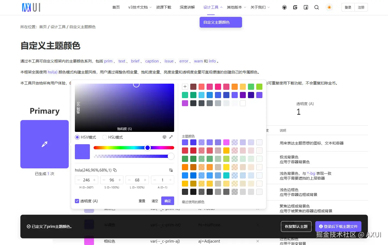Select the HSV模式 radio button
388x245 pixels.
click(x=77, y=137)
